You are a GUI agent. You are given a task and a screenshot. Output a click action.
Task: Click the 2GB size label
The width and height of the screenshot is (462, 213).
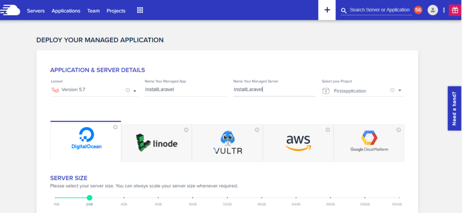click(x=90, y=204)
